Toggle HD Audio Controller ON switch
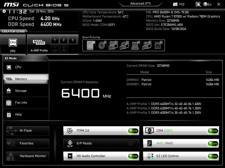Viewport: 225px width, 168px height. (133, 156)
